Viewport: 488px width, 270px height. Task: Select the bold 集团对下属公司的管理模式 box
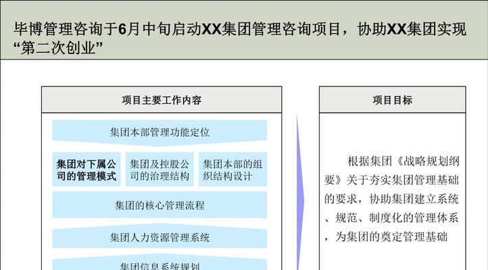(x=87, y=169)
